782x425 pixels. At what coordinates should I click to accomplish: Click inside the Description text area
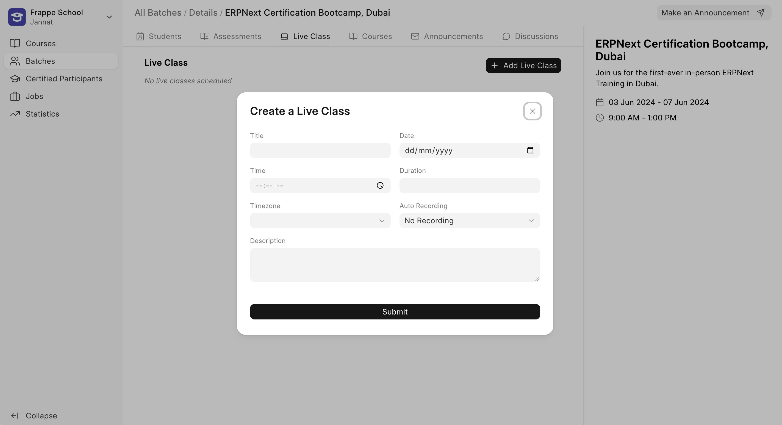(x=395, y=265)
